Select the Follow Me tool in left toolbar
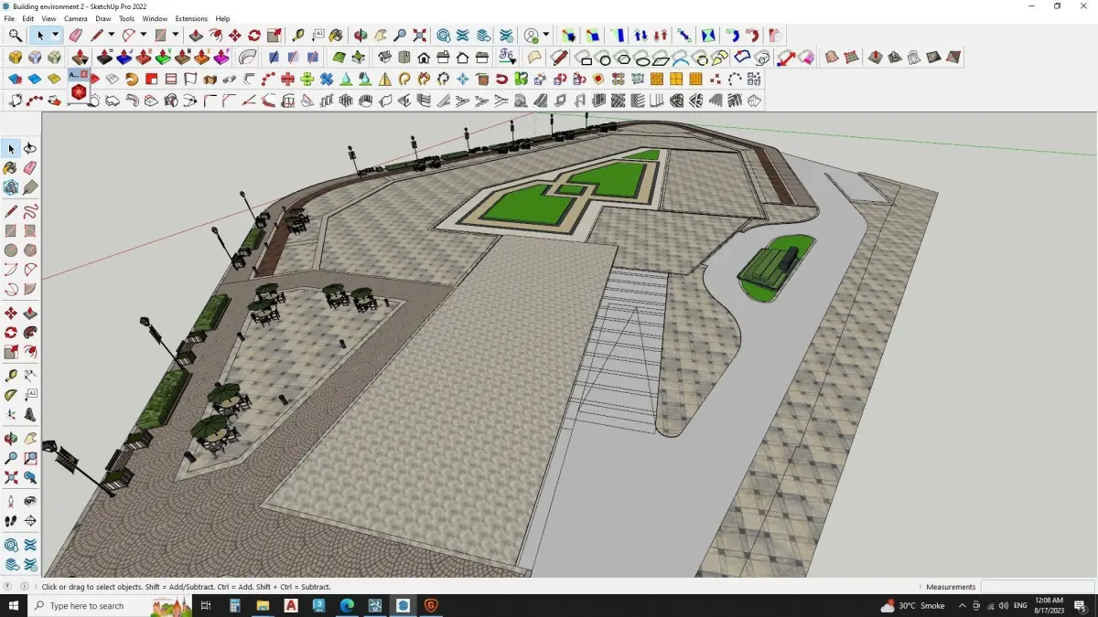Image resolution: width=1098 pixels, height=617 pixels. pyautogui.click(x=30, y=333)
